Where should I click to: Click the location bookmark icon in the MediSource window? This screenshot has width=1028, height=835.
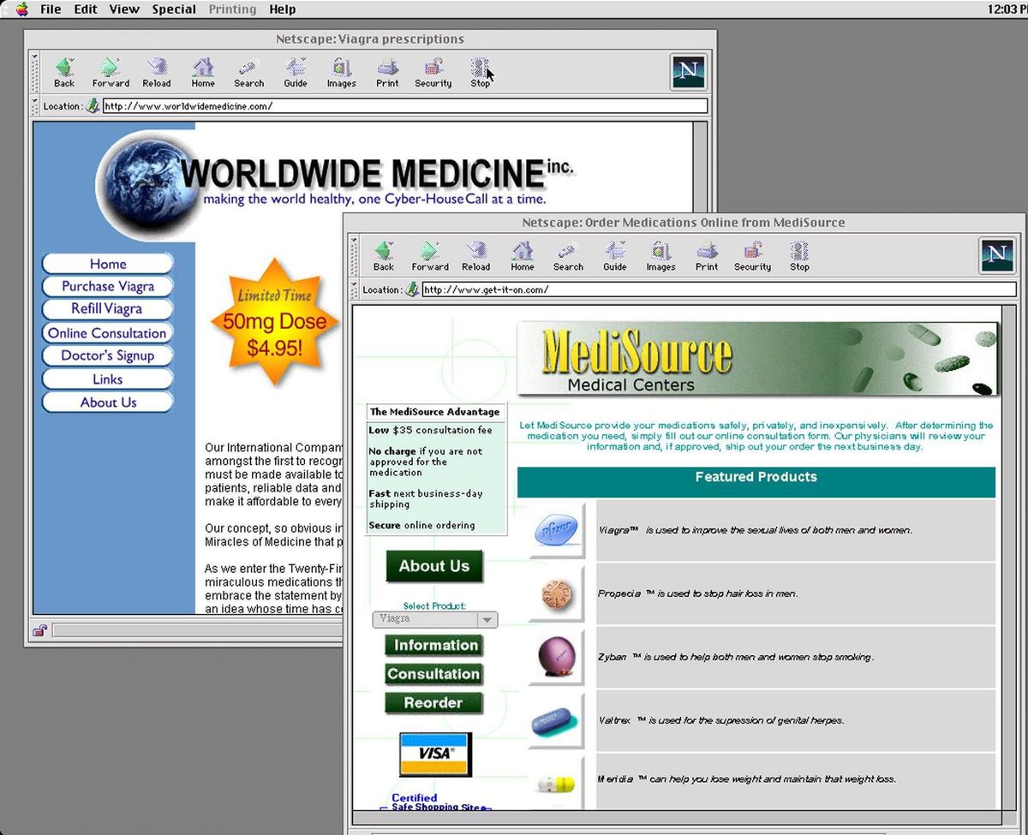click(x=412, y=289)
